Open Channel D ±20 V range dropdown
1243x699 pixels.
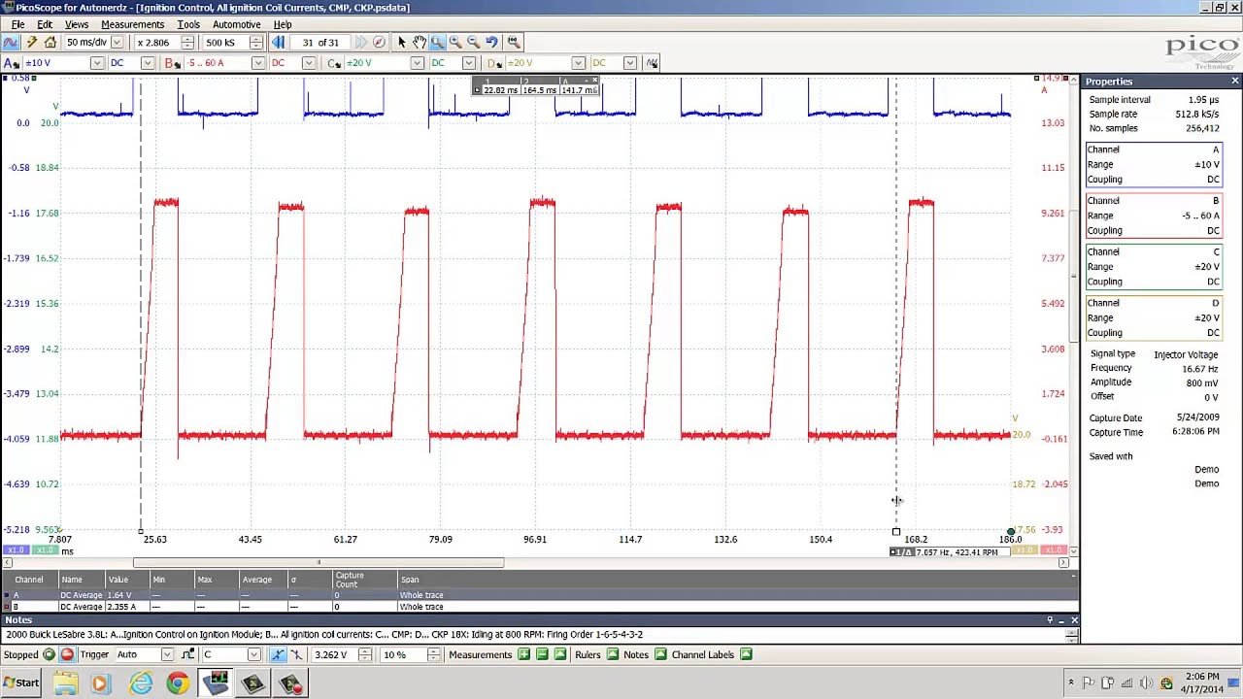[x=579, y=63]
